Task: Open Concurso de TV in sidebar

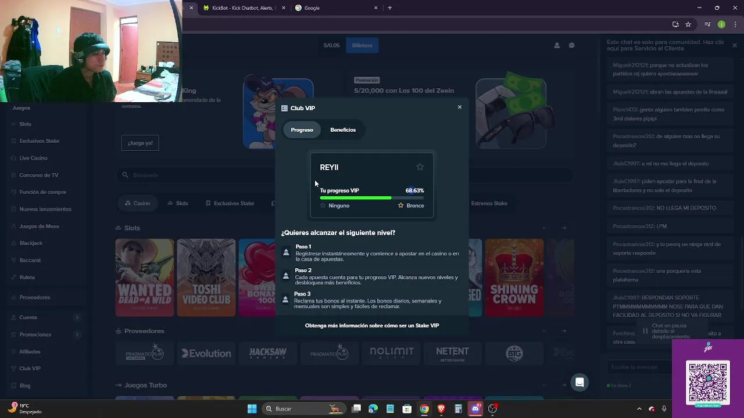Action: click(x=38, y=175)
